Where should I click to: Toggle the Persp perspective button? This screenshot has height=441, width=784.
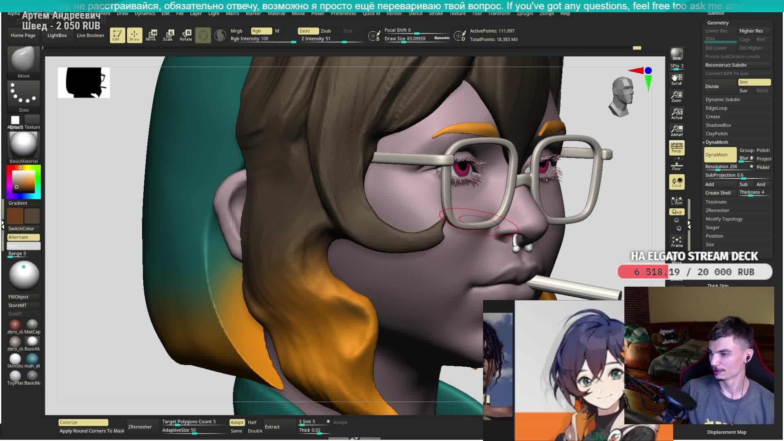[677, 147]
